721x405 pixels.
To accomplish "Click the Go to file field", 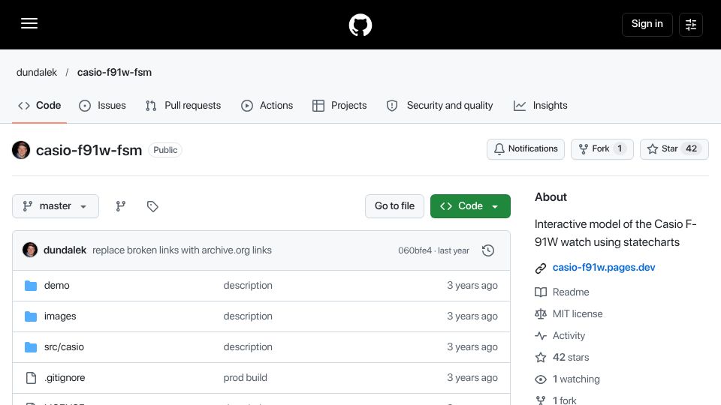I will pyautogui.click(x=394, y=206).
